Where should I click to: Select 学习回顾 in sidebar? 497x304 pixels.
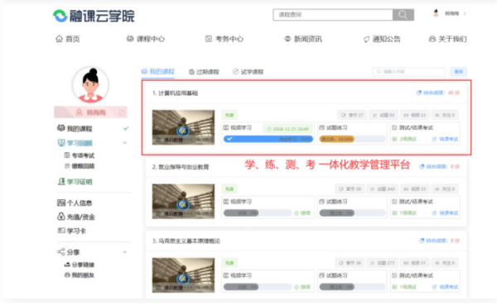click(x=75, y=143)
